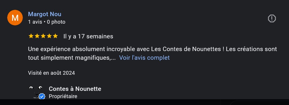The image size is (289, 105).
Task: Expand review with Voir l'avis complet
Action: 144,58
